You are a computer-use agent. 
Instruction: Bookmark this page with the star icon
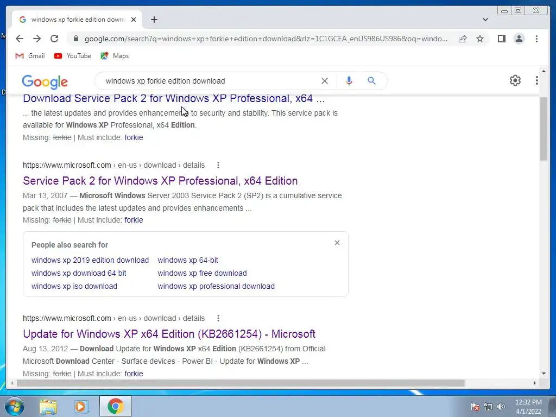click(x=480, y=39)
